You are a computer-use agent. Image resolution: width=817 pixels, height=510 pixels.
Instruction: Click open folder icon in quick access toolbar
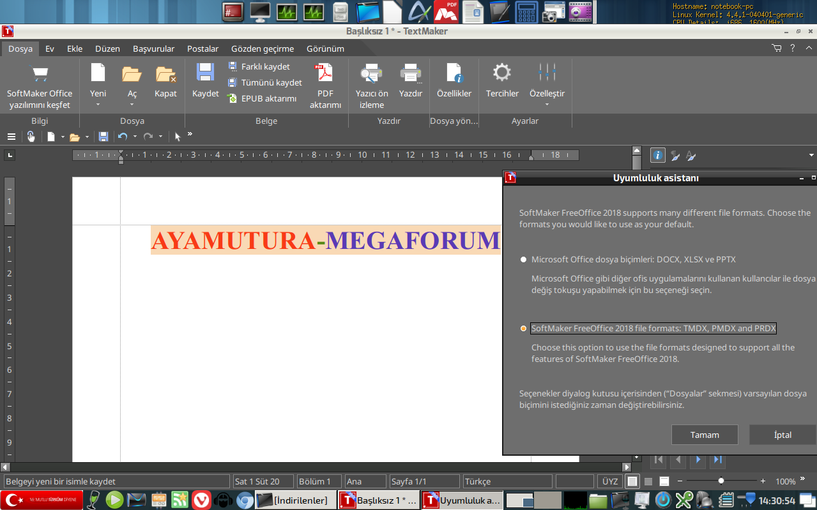pos(75,137)
